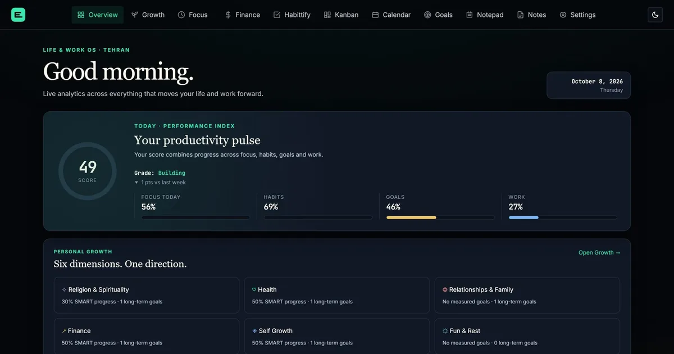
Task: Click the Self Growth diamond icon
Action: pyautogui.click(x=254, y=331)
